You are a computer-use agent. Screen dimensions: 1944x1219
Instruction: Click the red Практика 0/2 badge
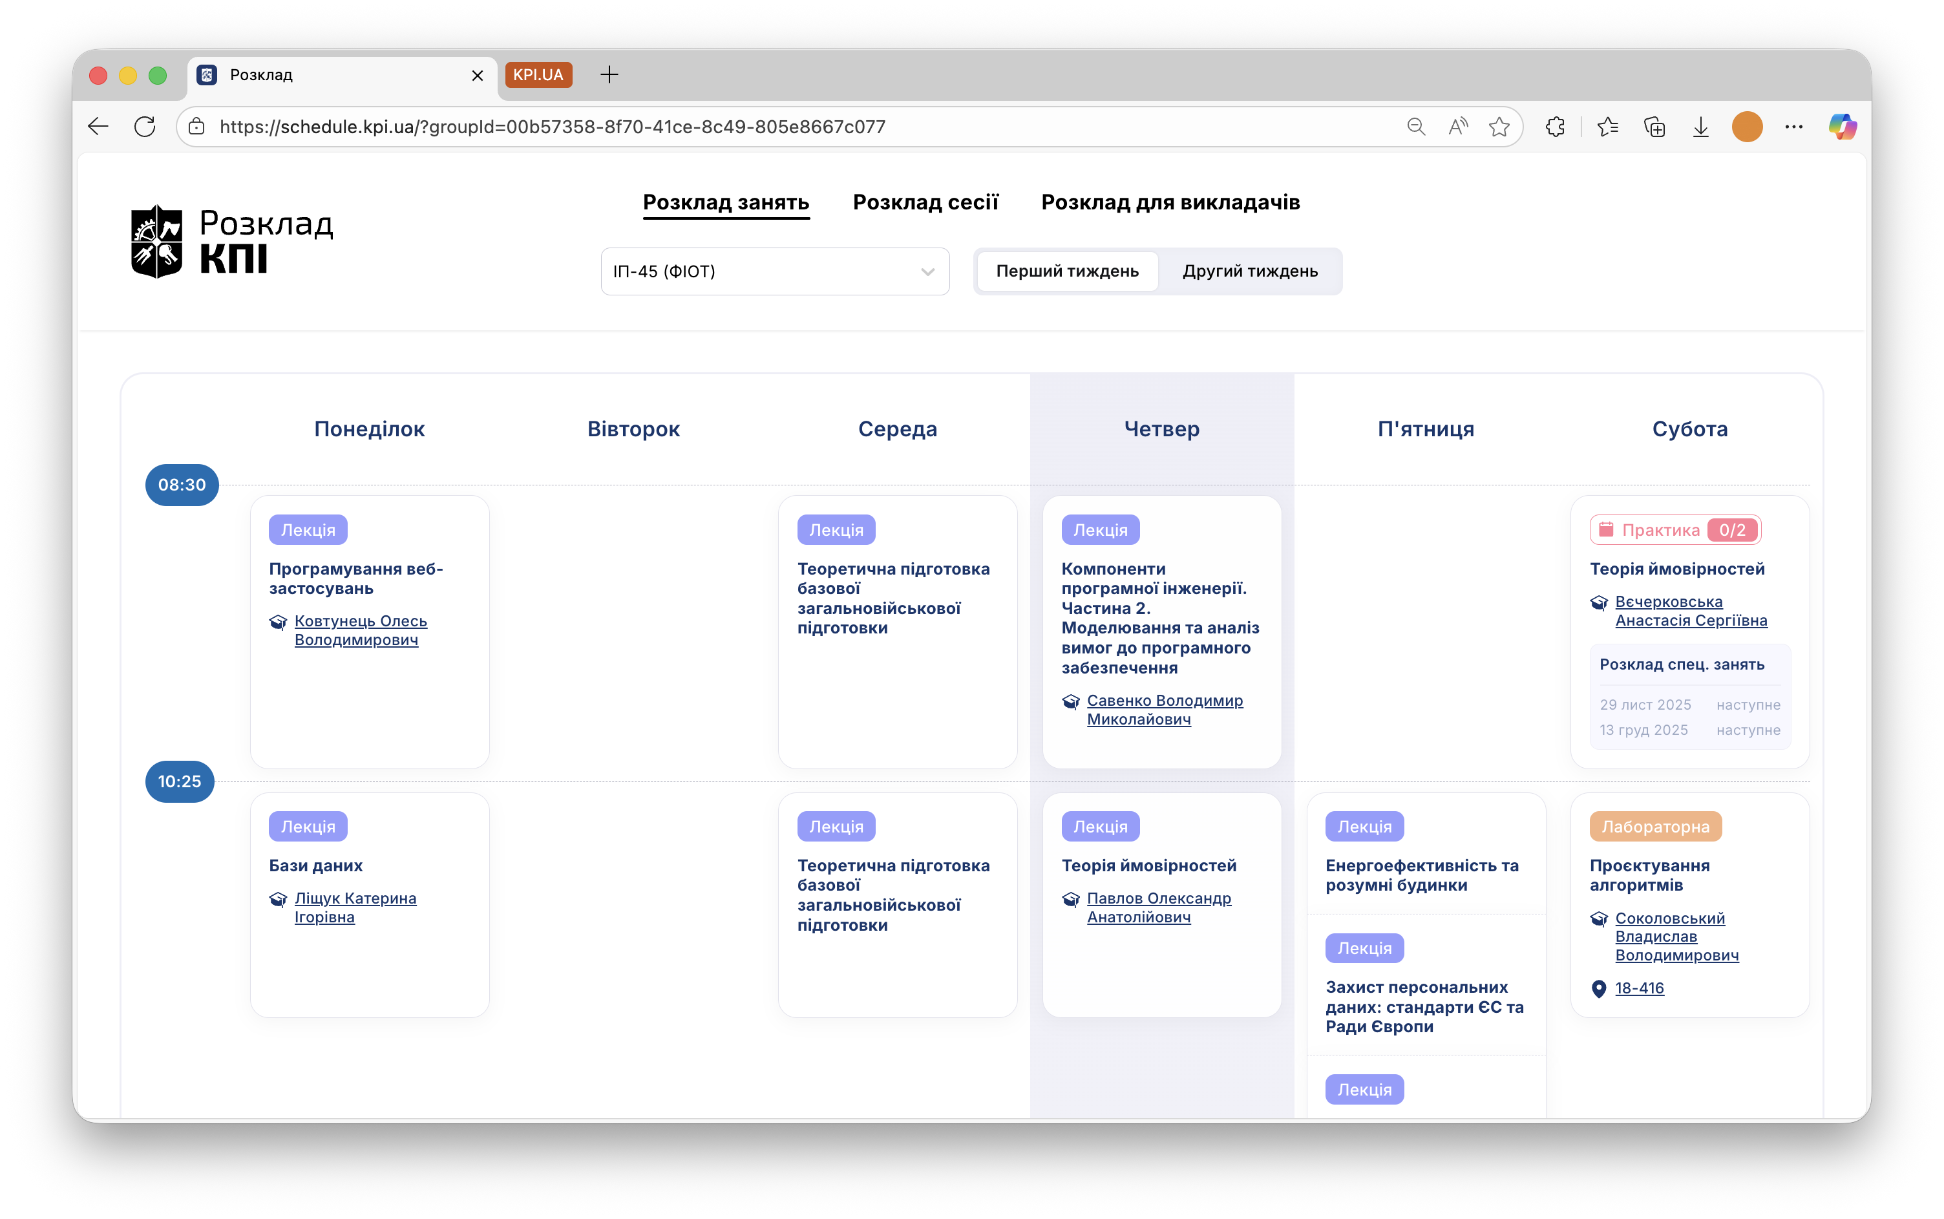(1675, 530)
